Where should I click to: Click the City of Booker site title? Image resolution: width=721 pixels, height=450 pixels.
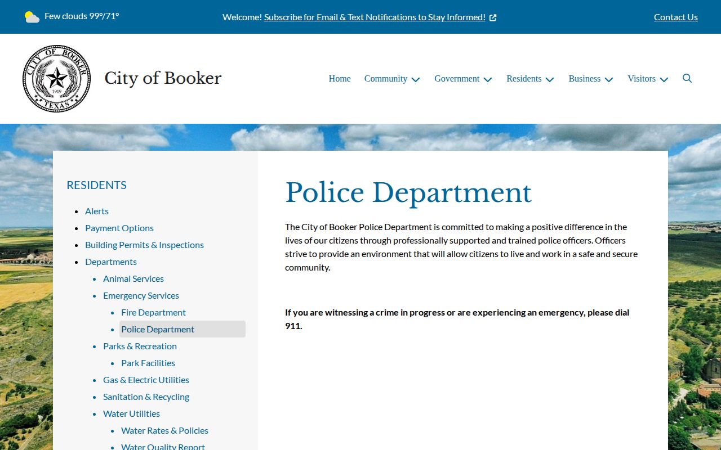pyautogui.click(x=163, y=78)
